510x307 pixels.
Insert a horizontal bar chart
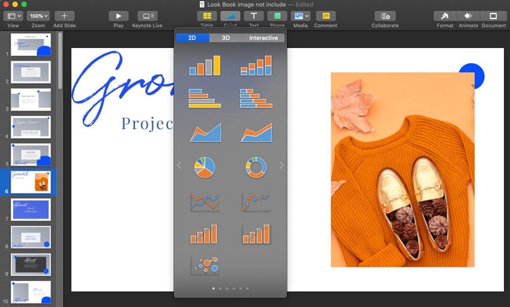point(205,99)
